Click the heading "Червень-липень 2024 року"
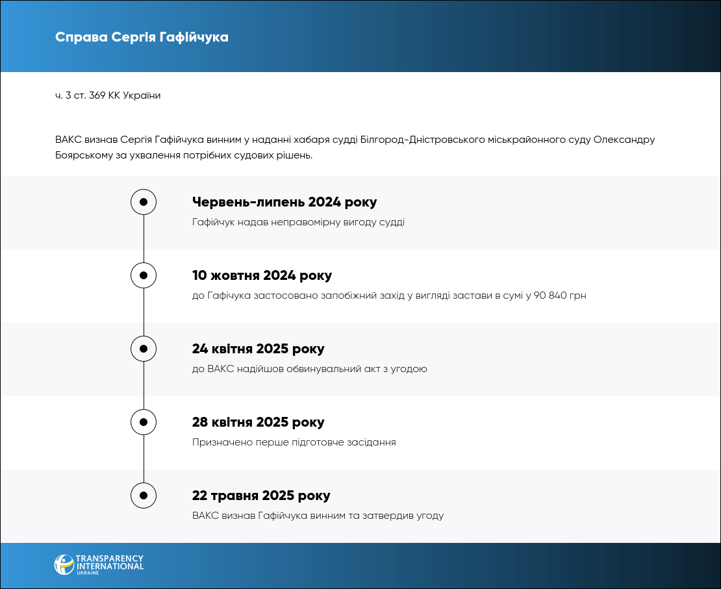Image resolution: width=721 pixels, height=589 pixels. 285,202
